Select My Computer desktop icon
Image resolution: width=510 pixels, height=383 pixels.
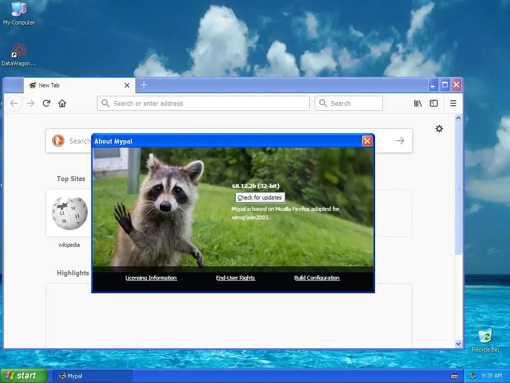(x=19, y=13)
